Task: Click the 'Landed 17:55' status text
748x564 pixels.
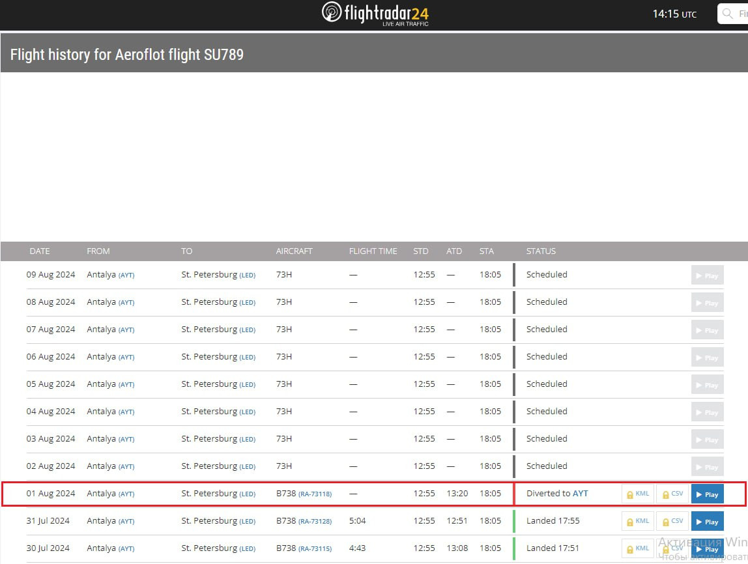Action: [553, 520]
